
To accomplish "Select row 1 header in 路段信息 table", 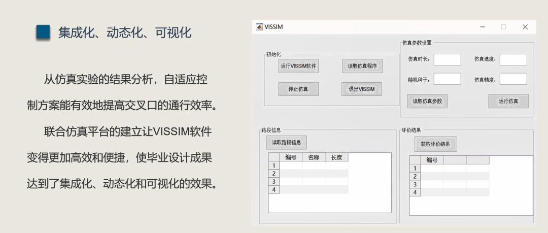I will pos(274,165).
